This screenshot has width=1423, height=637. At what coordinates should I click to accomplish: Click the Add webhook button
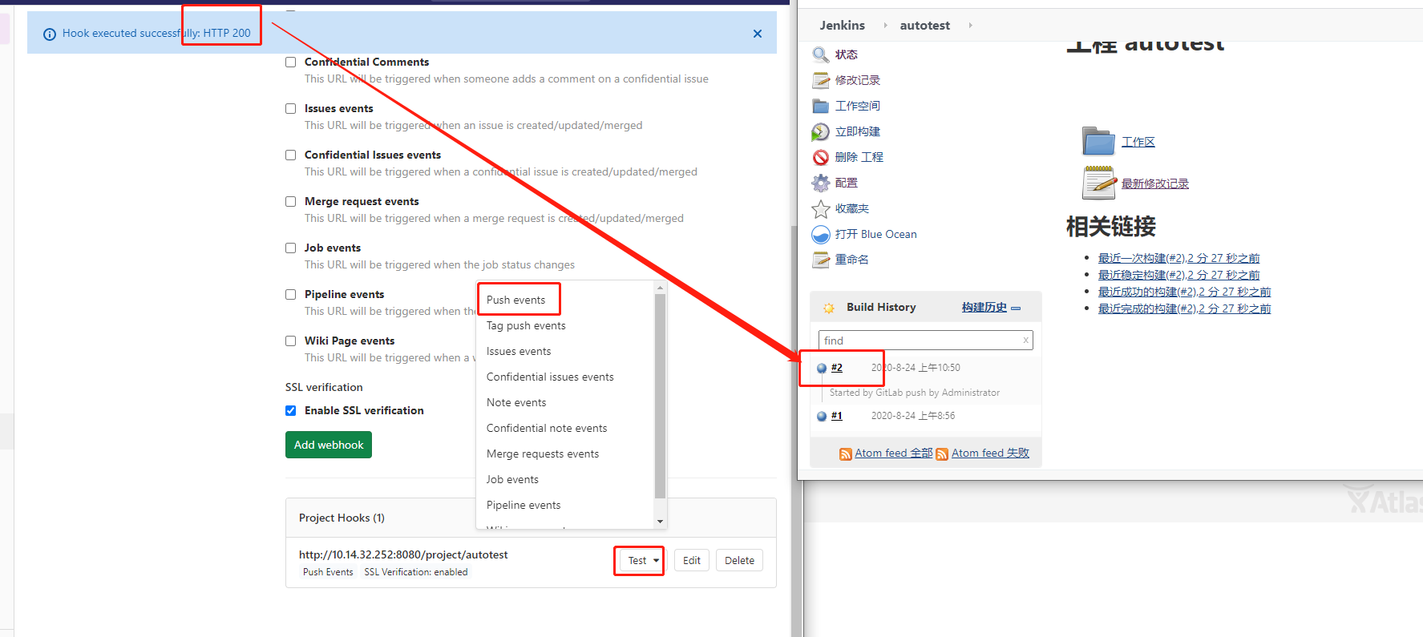click(329, 445)
